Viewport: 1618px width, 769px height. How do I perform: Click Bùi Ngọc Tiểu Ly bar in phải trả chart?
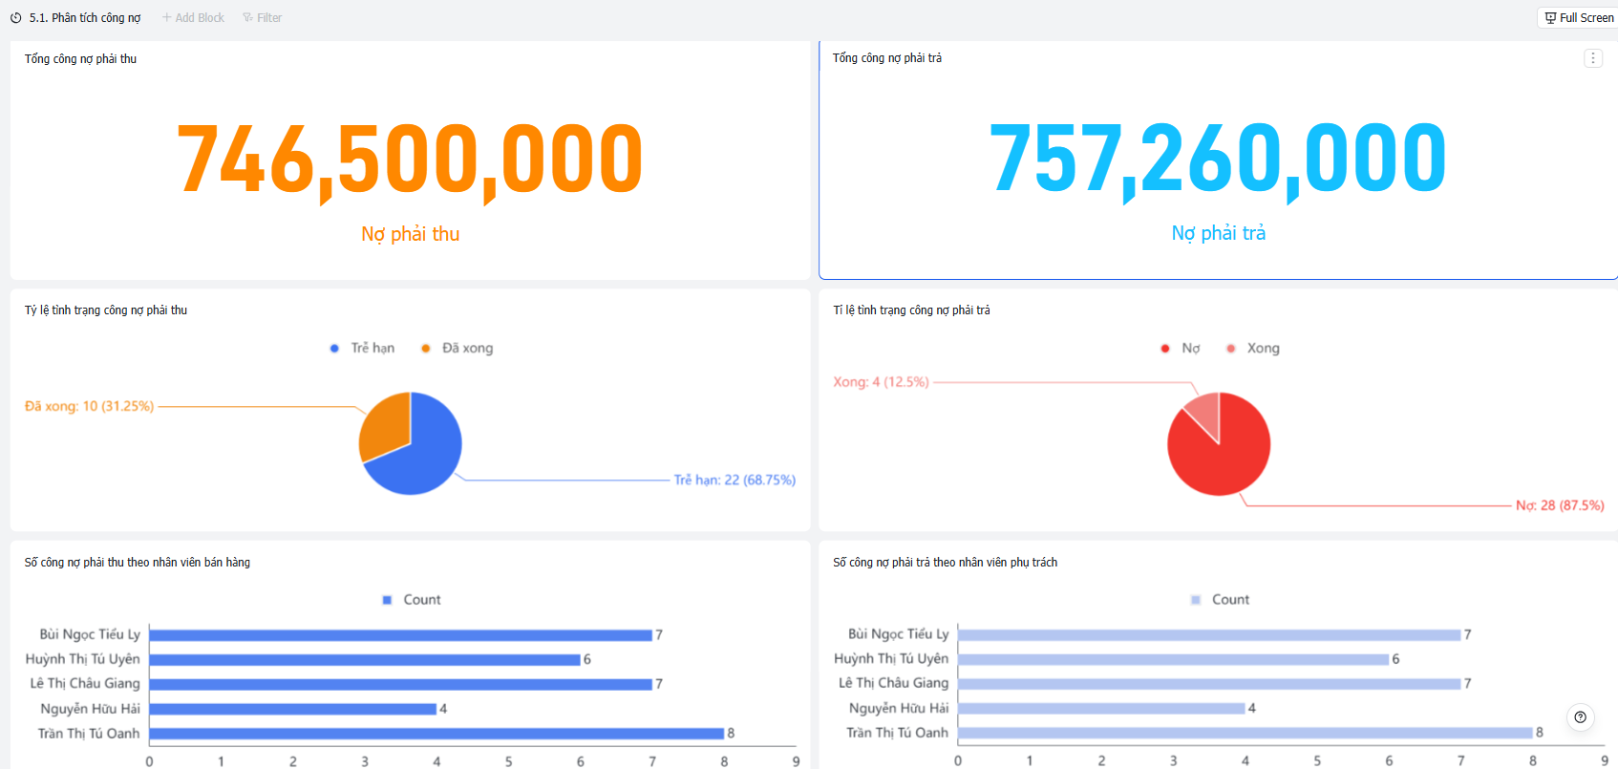click(x=1209, y=635)
